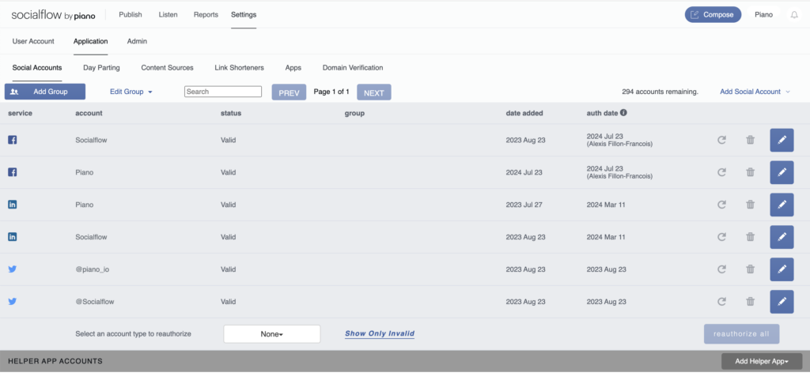
Task: Delete the Facebook Socialflow account
Action: click(750, 140)
